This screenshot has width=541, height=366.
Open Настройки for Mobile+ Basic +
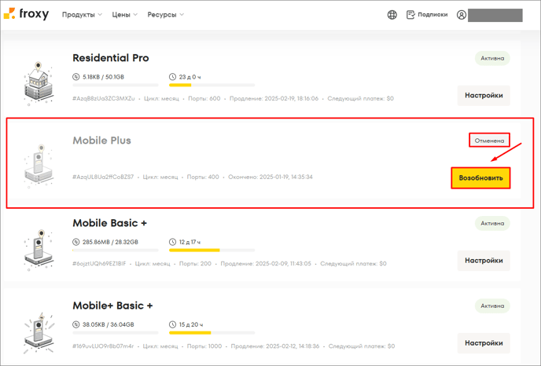point(484,343)
